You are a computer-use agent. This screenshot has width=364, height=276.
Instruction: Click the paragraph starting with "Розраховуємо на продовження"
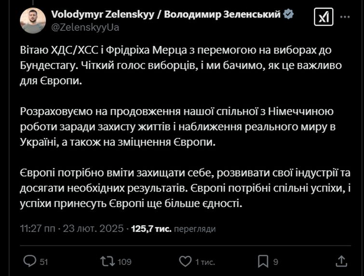179,128
